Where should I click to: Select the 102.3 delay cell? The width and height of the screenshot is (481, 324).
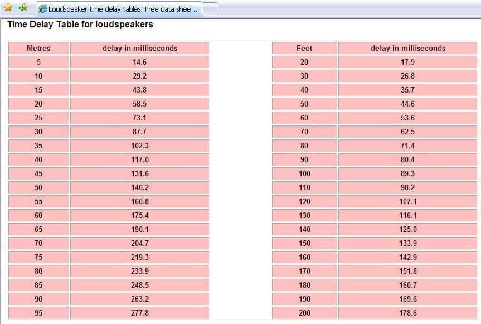(139, 146)
